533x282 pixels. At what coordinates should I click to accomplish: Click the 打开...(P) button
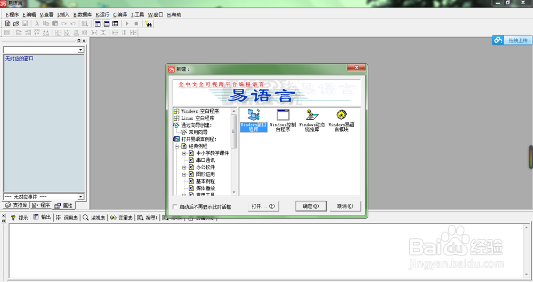tap(263, 206)
